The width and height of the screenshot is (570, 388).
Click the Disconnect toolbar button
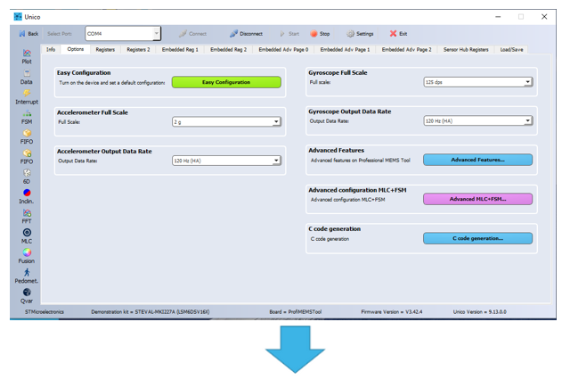246,34
